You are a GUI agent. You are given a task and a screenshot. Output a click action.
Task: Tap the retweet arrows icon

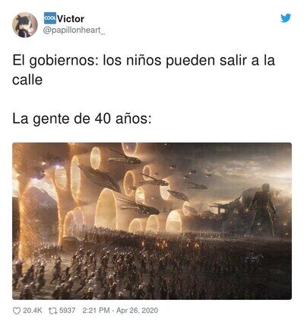pyautogui.click(x=52, y=311)
